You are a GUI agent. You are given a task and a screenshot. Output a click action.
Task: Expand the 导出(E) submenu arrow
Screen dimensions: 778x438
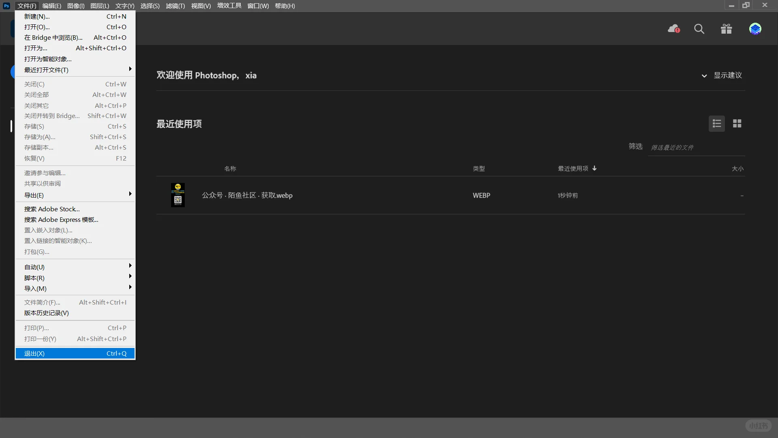130,194
